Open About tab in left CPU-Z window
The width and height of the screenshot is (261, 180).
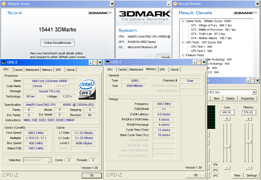pos(71,70)
